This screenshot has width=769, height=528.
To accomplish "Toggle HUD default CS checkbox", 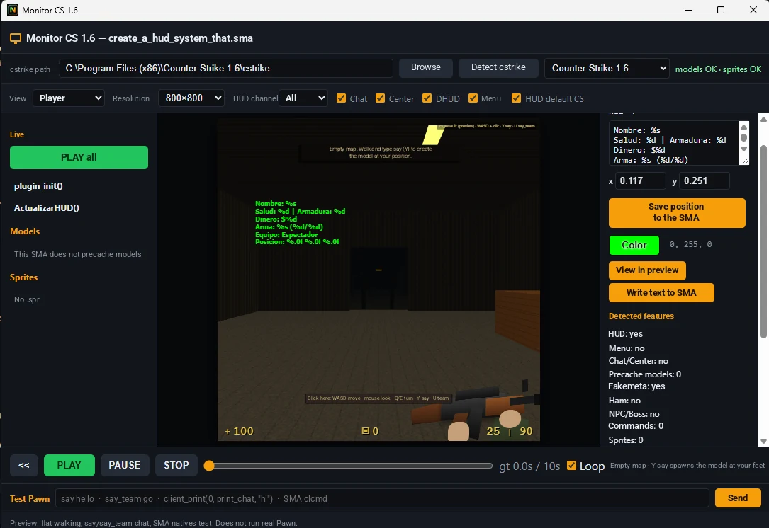I will coord(517,98).
